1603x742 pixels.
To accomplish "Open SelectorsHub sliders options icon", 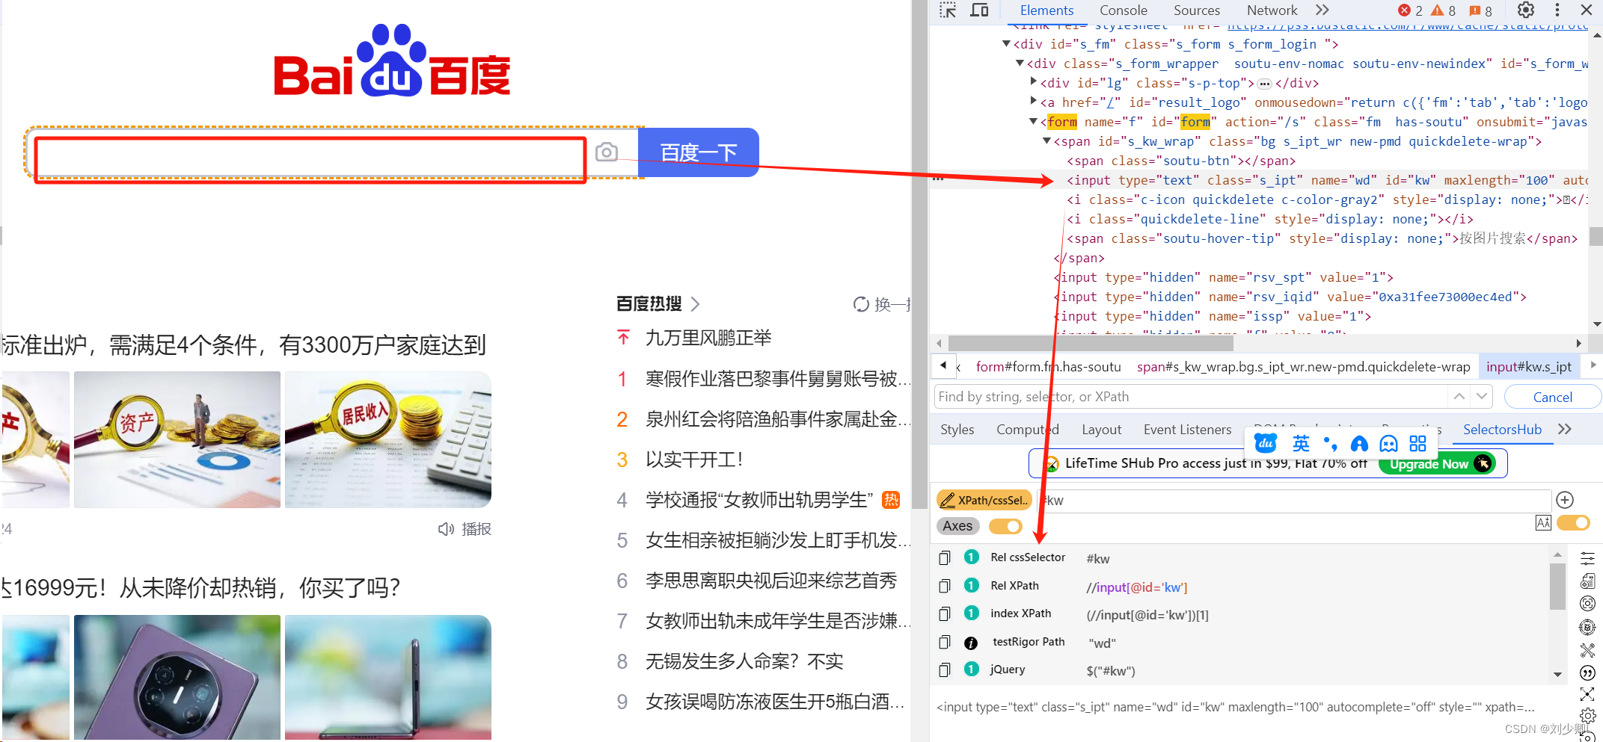I will pyautogui.click(x=1587, y=558).
